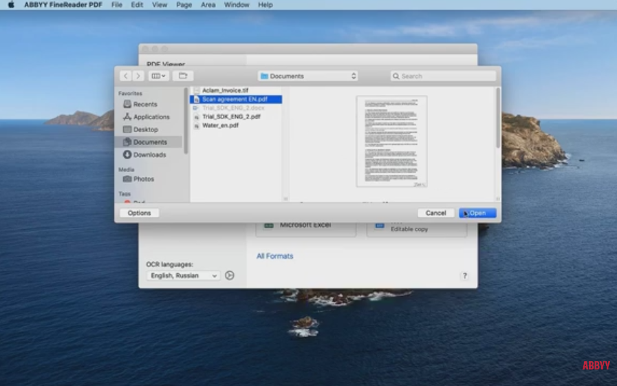Click the Water_en.pdf file icon
The height and width of the screenshot is (386, 617).
pos(196,126)
